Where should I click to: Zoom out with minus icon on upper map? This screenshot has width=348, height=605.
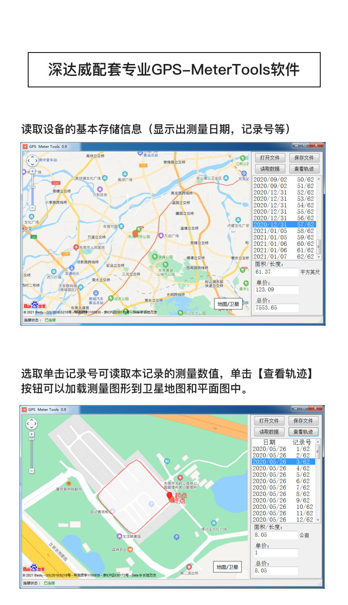[32, 207]
